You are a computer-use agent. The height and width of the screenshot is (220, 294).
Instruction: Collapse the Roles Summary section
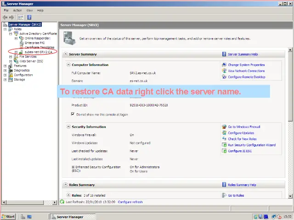pos(65,185)
